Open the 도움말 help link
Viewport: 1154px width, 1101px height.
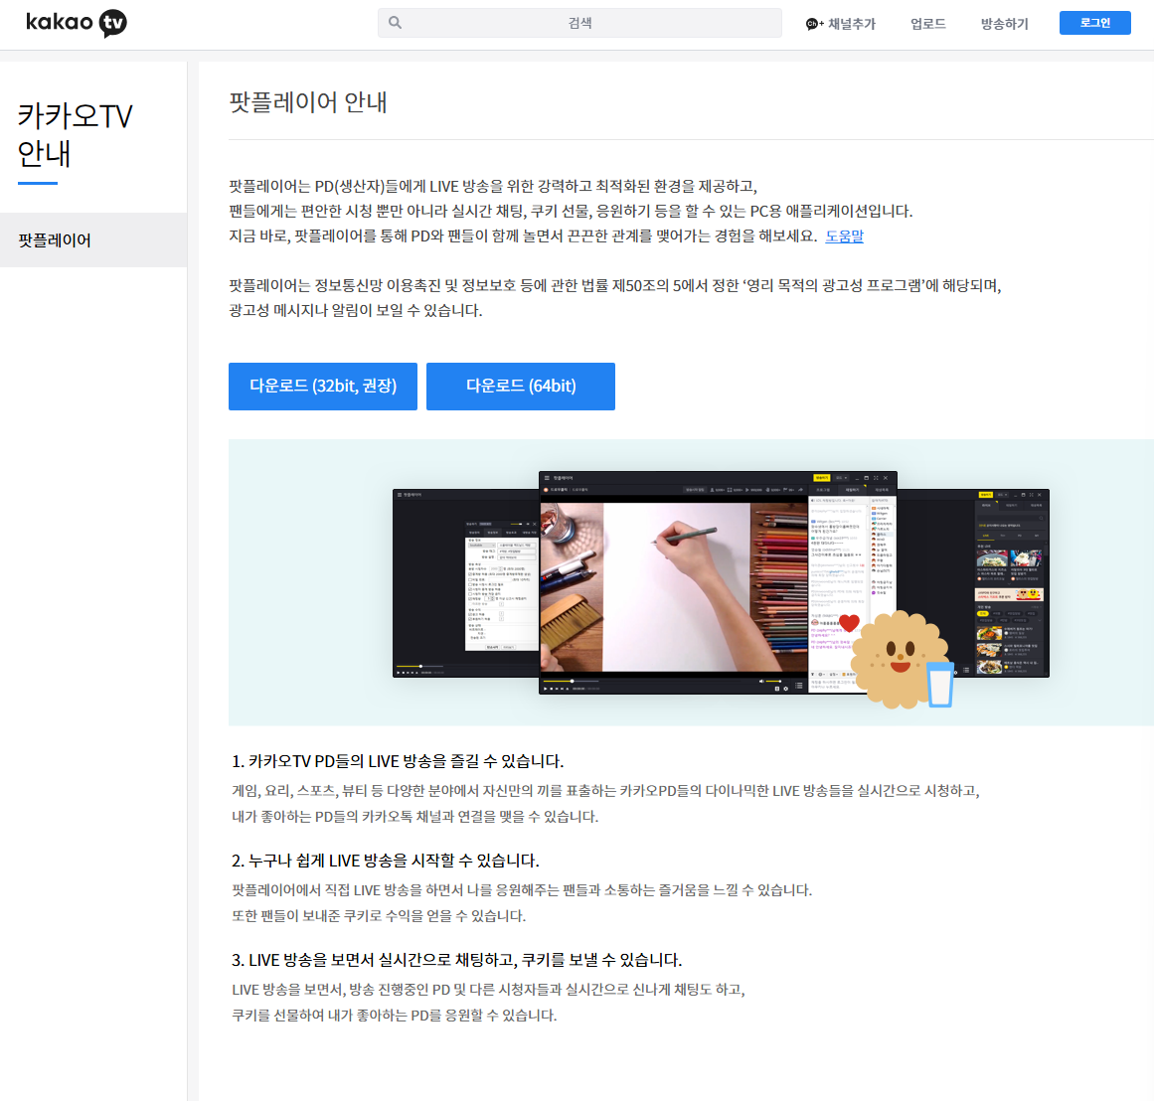point(844,236)
